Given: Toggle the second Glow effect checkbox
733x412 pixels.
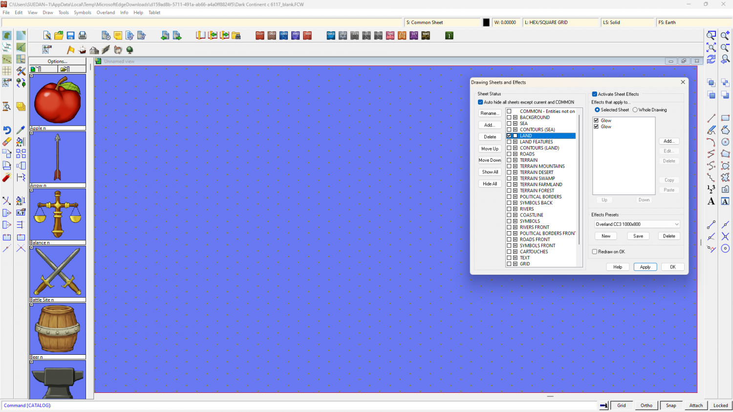Looking at the screenshot, I should coord(596,127).
